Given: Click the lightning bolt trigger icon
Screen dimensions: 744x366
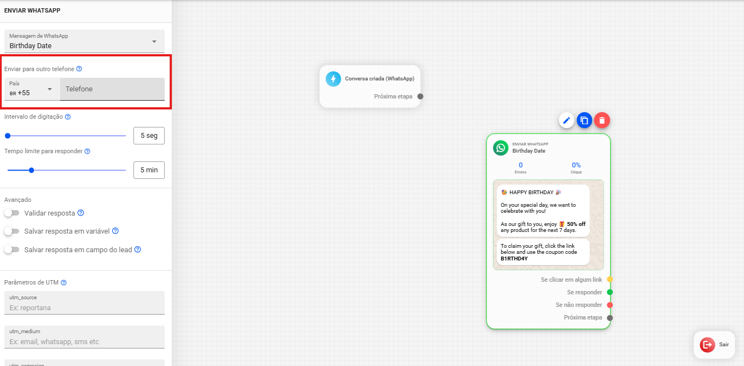Looking at the screenshot, I should (333, 79).
